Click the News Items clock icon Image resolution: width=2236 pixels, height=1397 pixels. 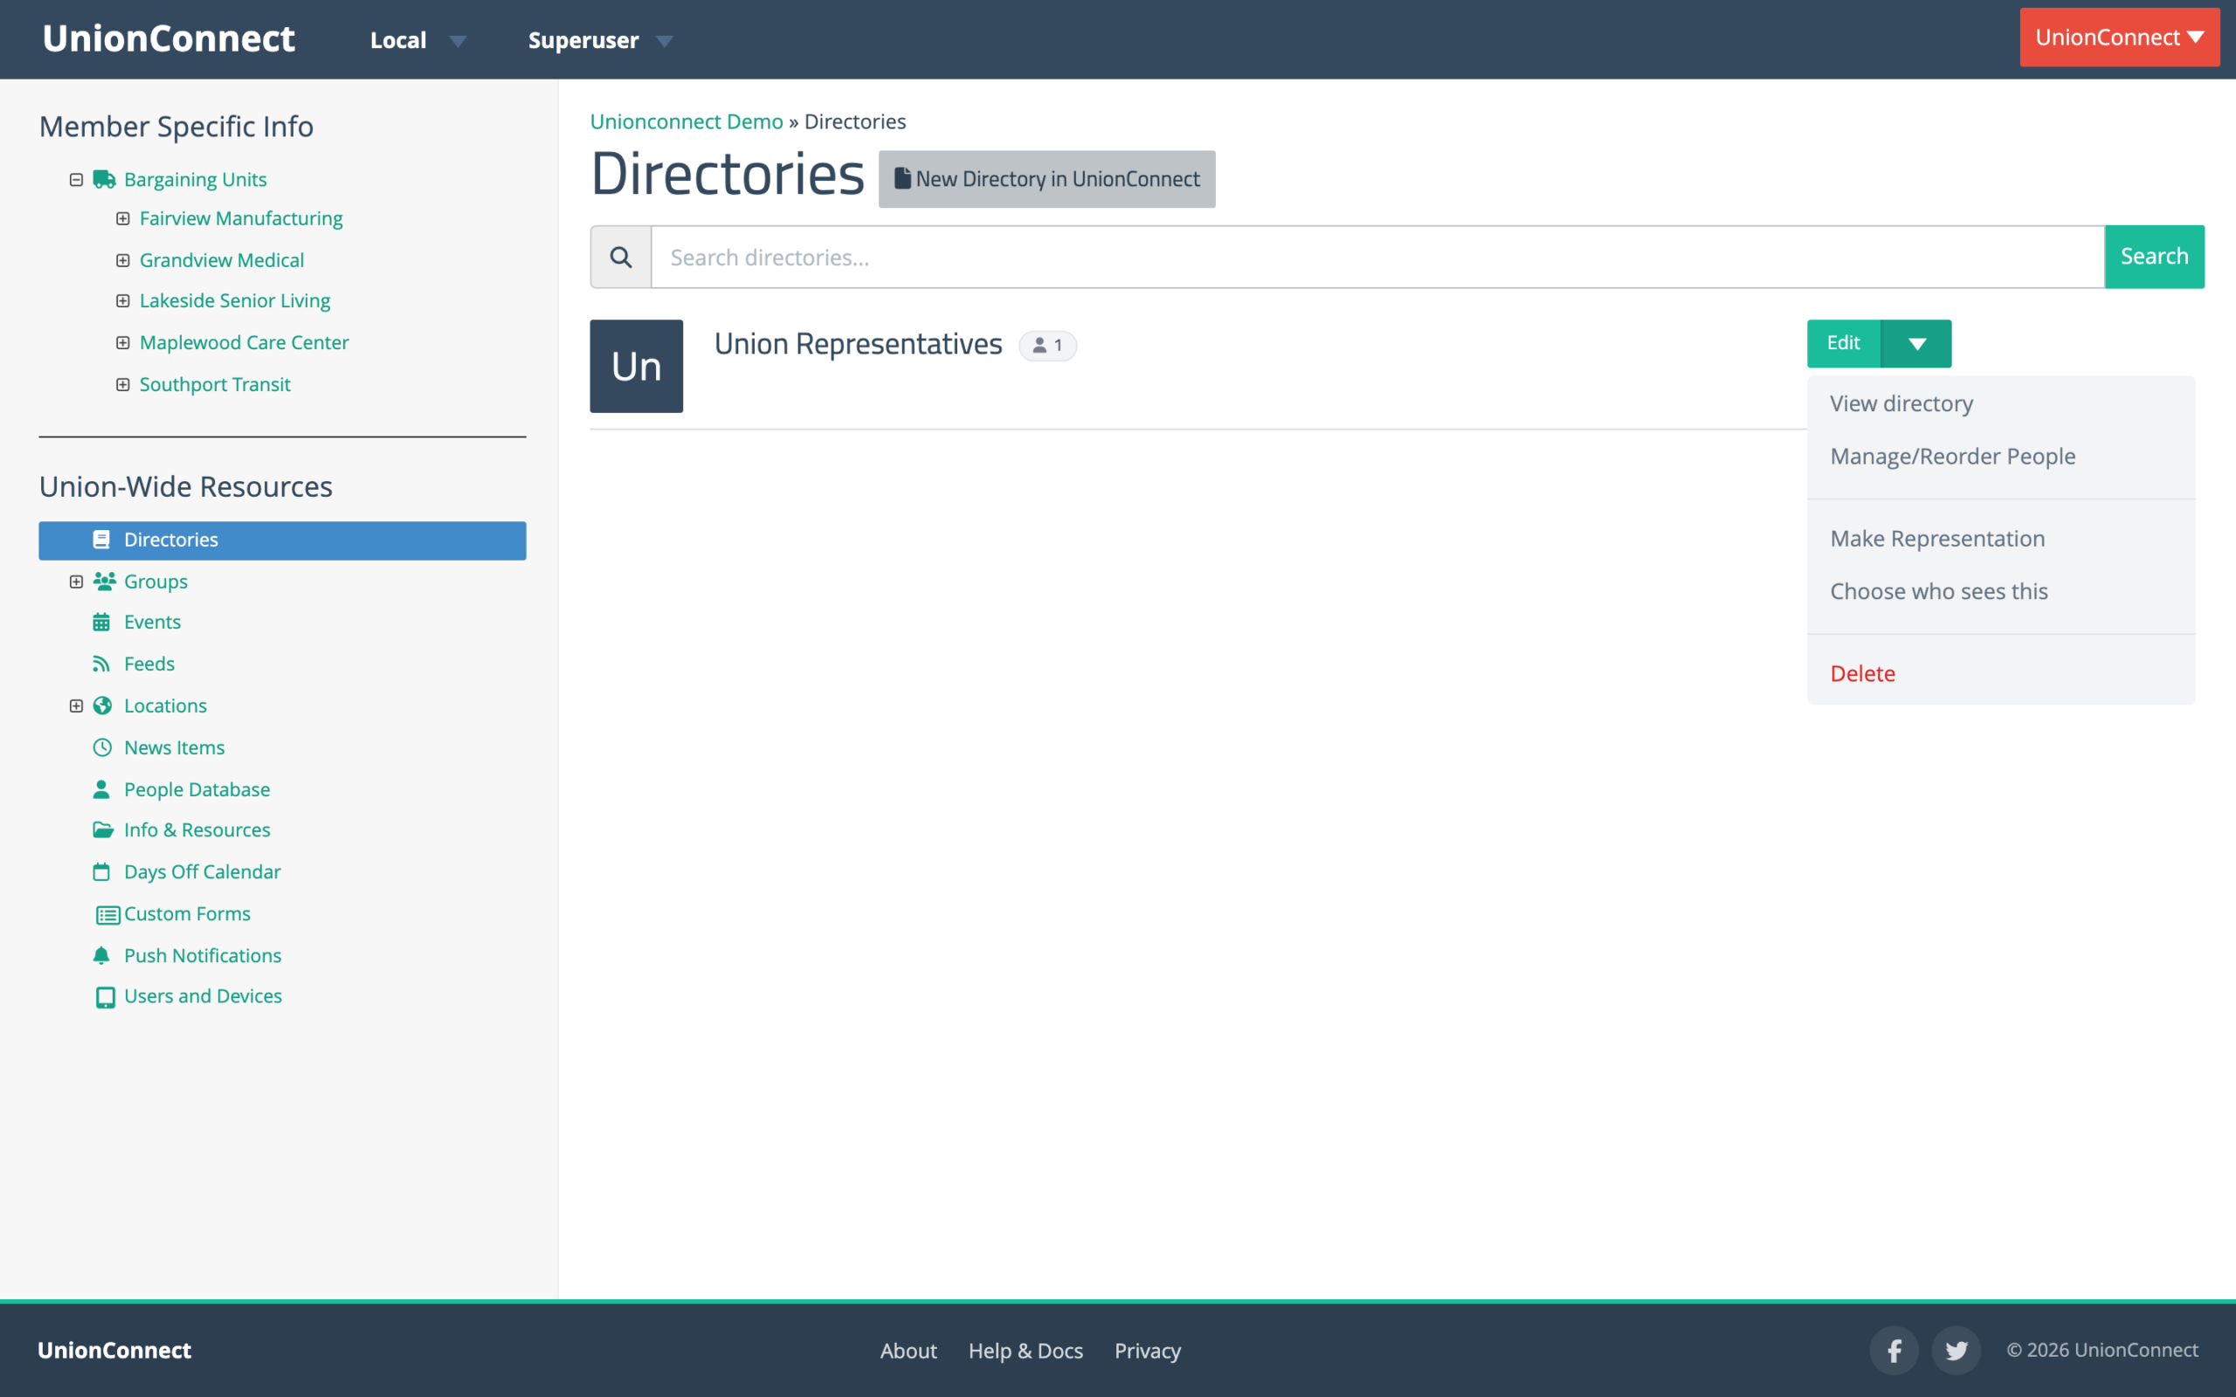point(102,747)
